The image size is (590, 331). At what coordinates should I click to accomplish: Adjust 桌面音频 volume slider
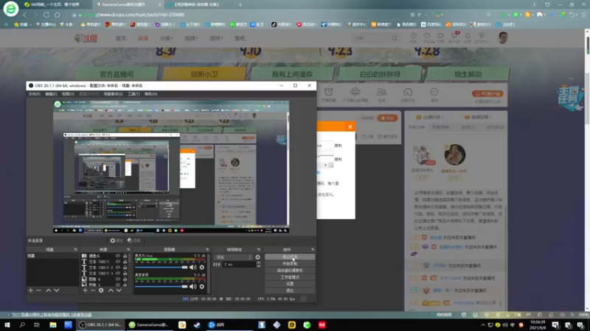[x=161, y=287]
